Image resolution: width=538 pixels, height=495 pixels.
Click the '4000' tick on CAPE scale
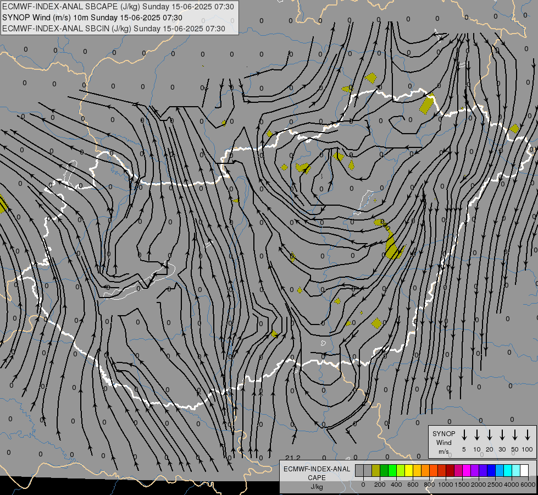512,485
